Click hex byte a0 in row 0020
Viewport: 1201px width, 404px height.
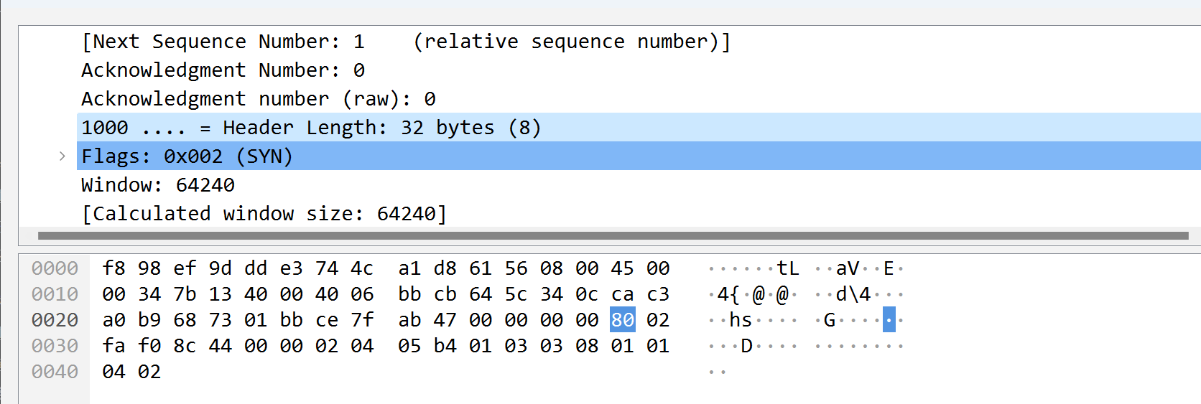[113, 319]
